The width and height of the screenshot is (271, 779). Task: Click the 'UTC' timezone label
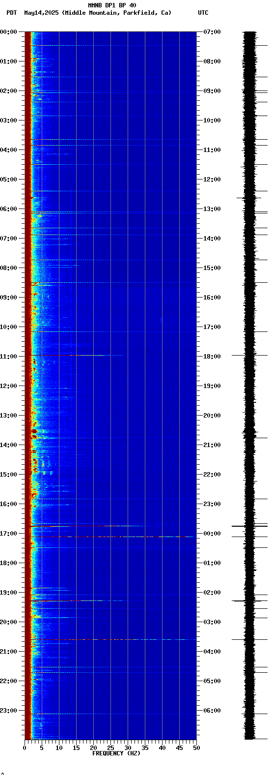tap(203, 13)
